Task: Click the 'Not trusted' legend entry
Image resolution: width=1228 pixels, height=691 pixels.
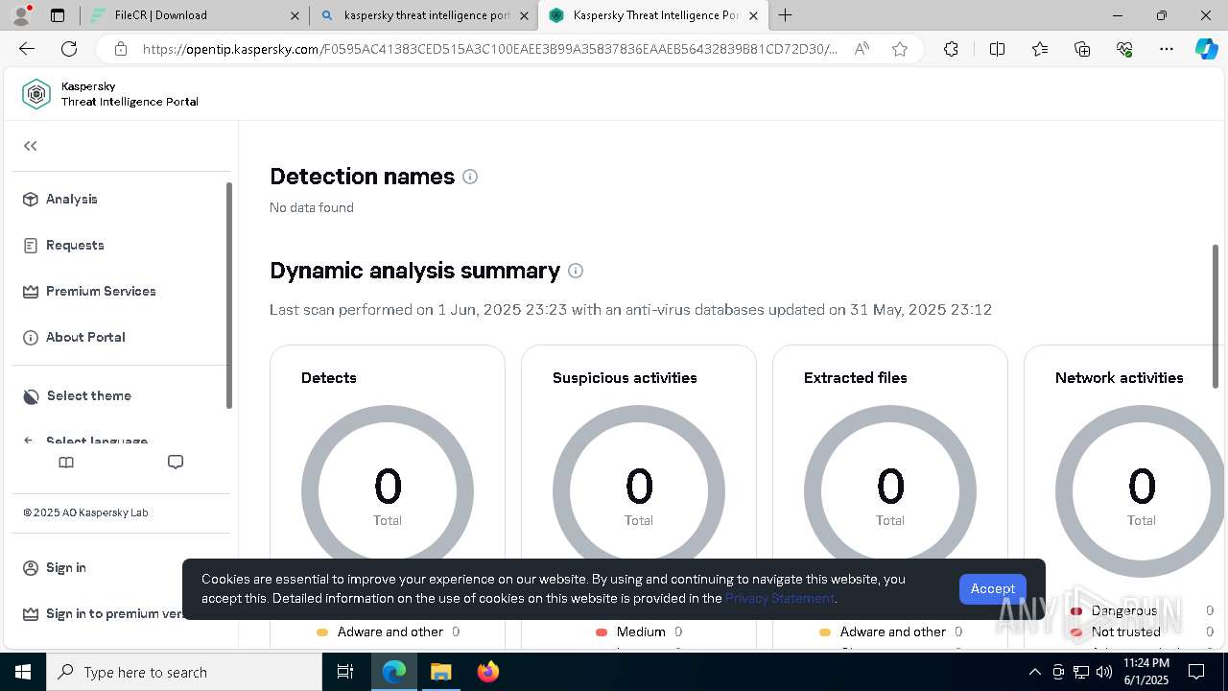Action: click(x=1125, y=631)
